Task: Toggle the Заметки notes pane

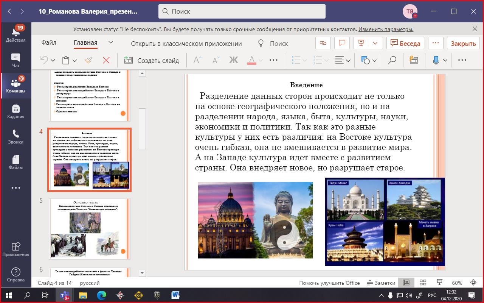Action: click(x=381, y=283)
